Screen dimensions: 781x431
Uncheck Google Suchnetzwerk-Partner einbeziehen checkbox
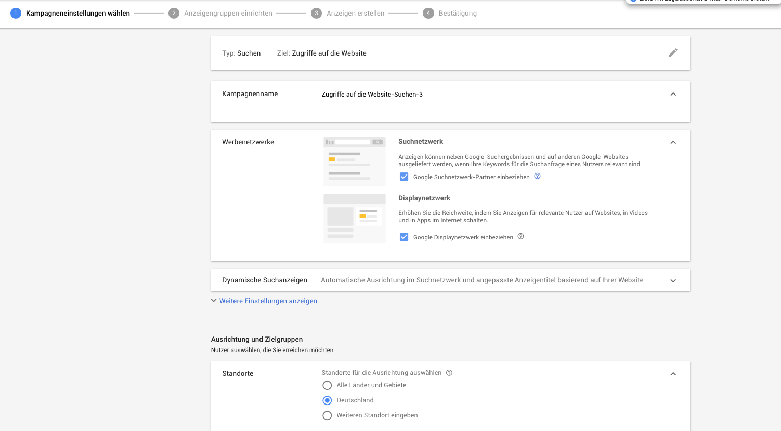click(x=404, y=177)
